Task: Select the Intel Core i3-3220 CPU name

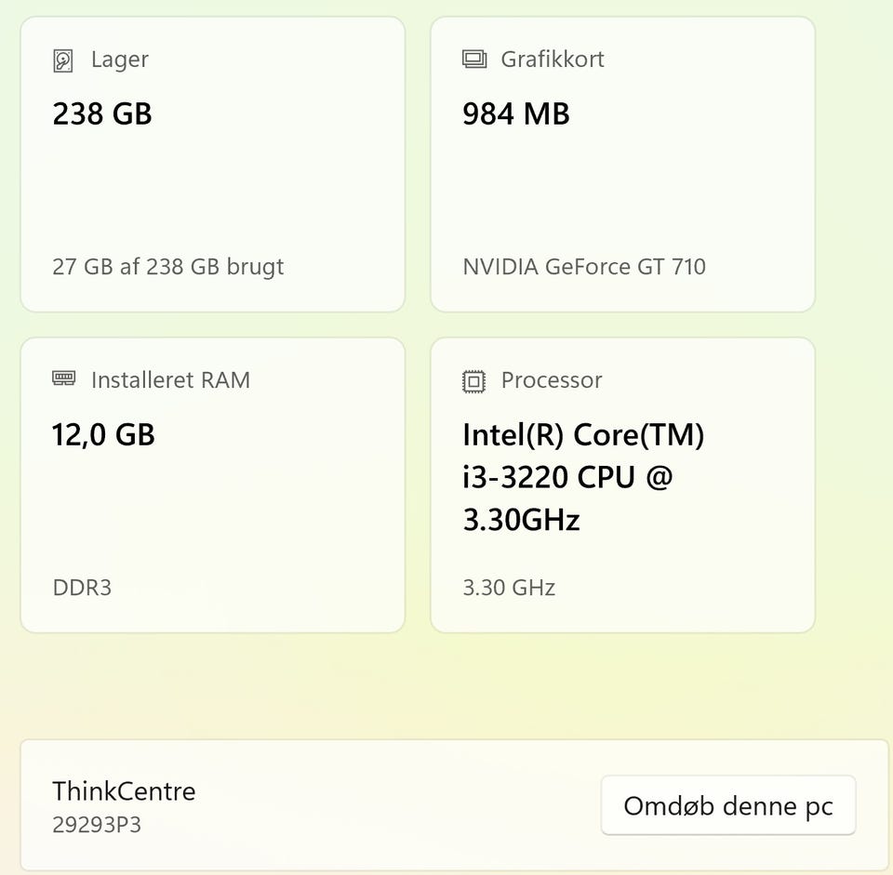Action: coord(583,477)
